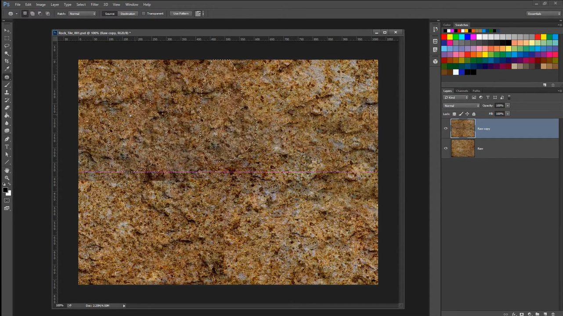Activate the Zoom tool
The height and width of the screenshot is (316, 563).
(7, 178)
